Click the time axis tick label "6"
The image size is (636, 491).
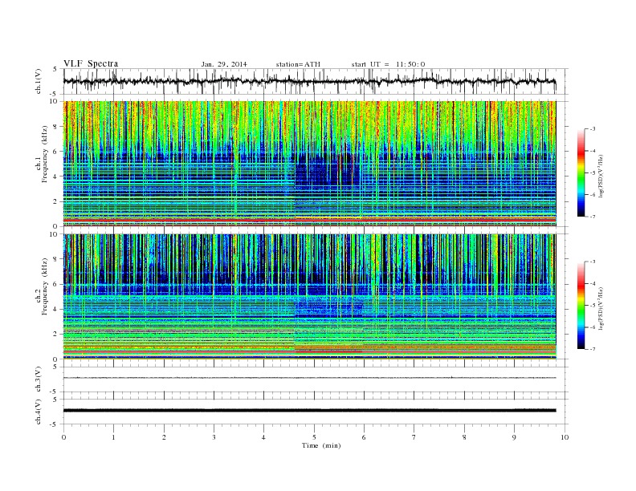coord(364,437)
